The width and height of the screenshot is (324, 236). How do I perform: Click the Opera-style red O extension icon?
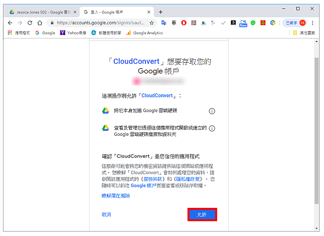coord(184,23)
